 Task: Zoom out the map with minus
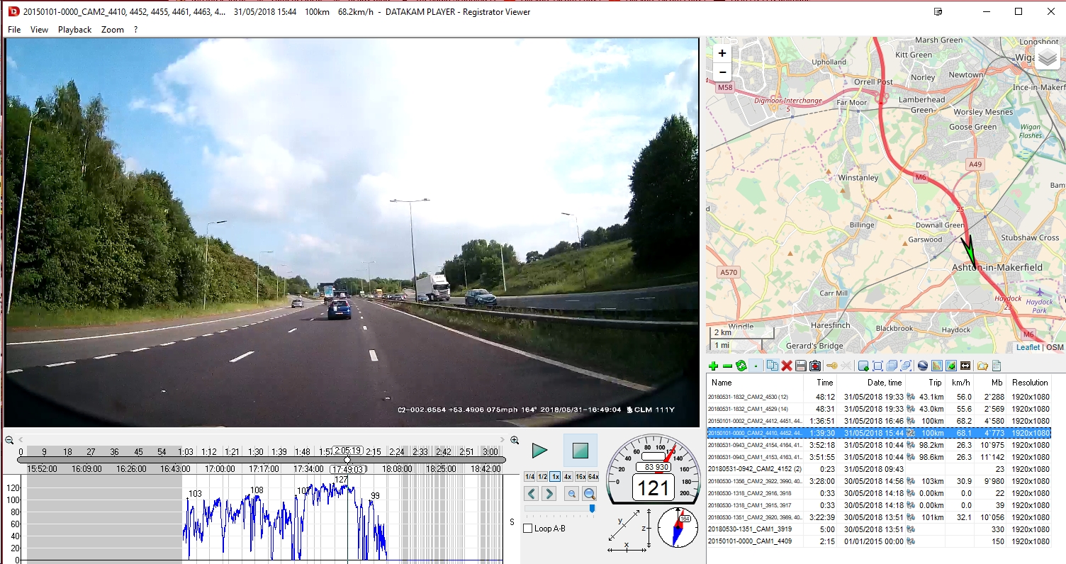coord(722,72)
